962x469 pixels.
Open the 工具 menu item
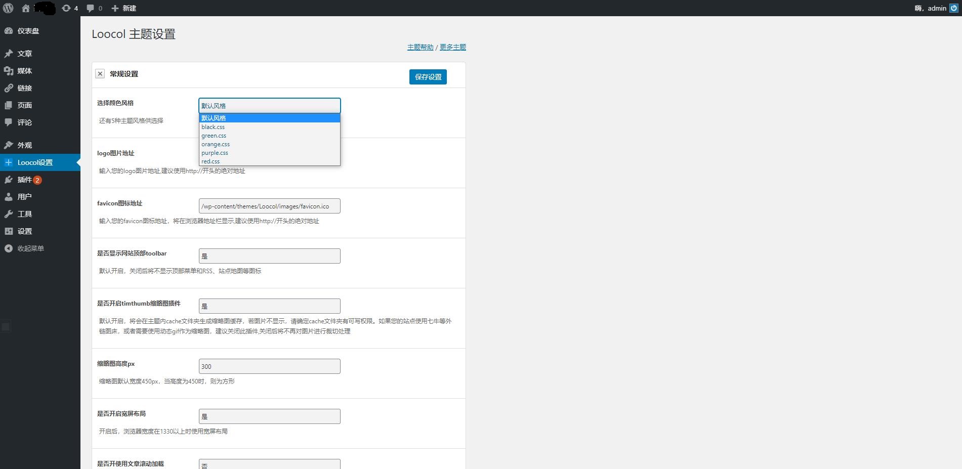point(40,214)
